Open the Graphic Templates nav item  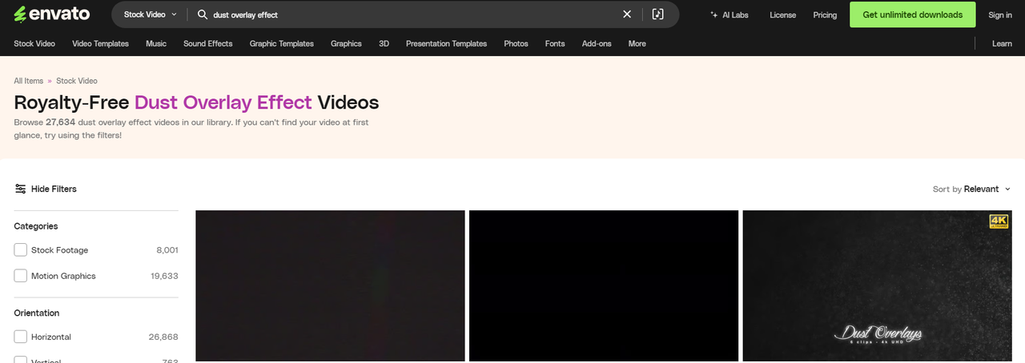pyautogui.click(x=282, y=44)
